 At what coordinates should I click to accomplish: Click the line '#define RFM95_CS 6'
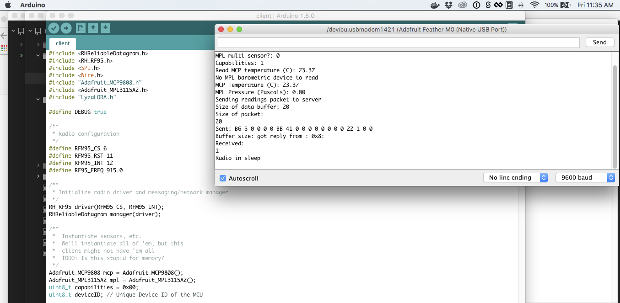(78, 149)
